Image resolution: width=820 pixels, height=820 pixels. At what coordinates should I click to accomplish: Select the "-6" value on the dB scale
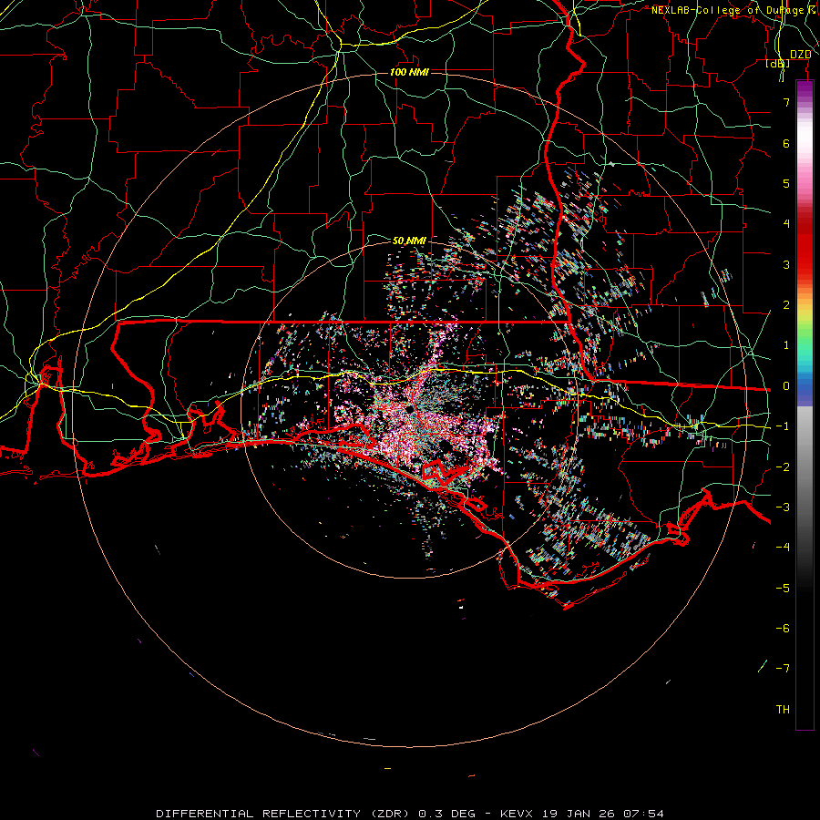(783, 629)
